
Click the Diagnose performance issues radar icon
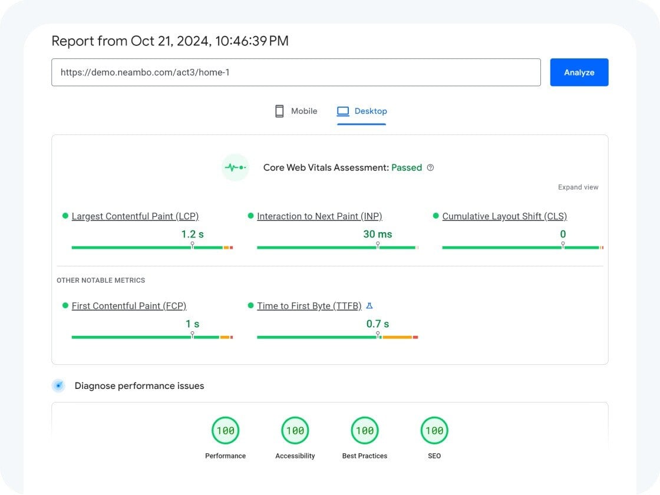58,385
